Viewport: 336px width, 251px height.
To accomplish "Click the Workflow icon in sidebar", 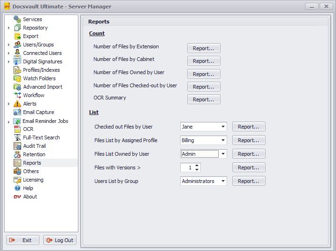I will coord(17,95).
